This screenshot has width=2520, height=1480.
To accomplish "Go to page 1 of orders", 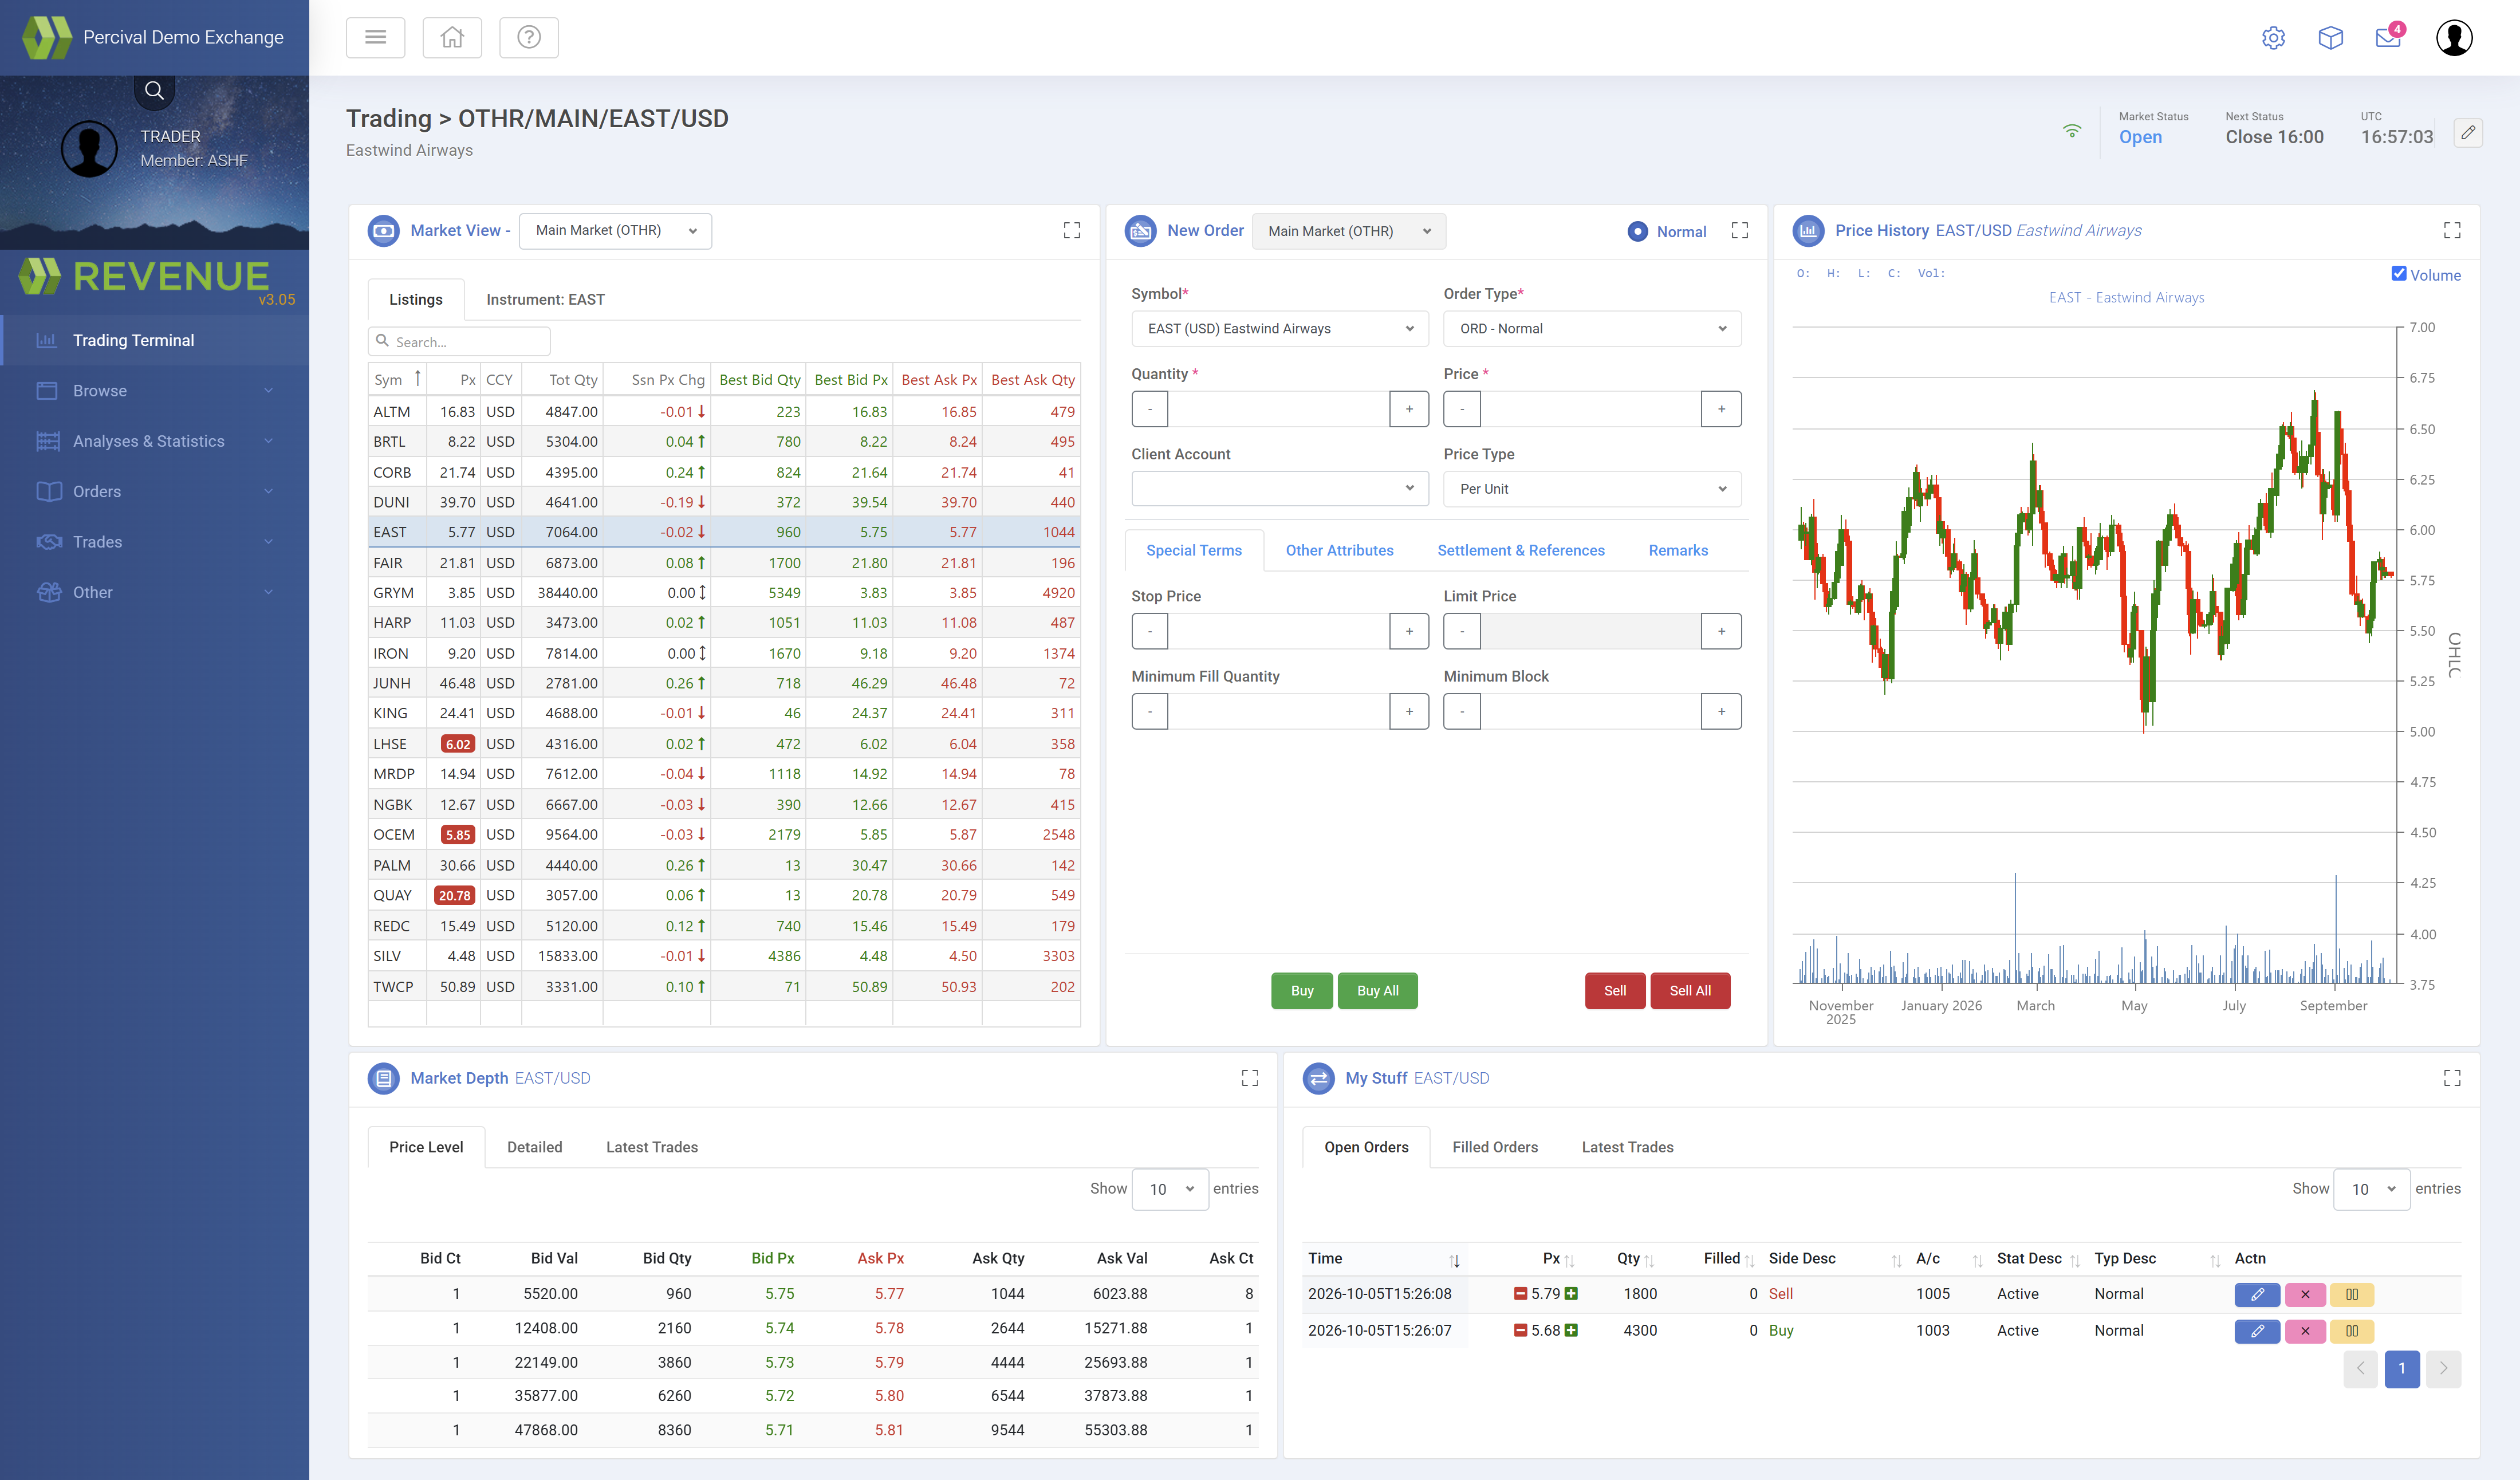I will click(2401, 1369).
